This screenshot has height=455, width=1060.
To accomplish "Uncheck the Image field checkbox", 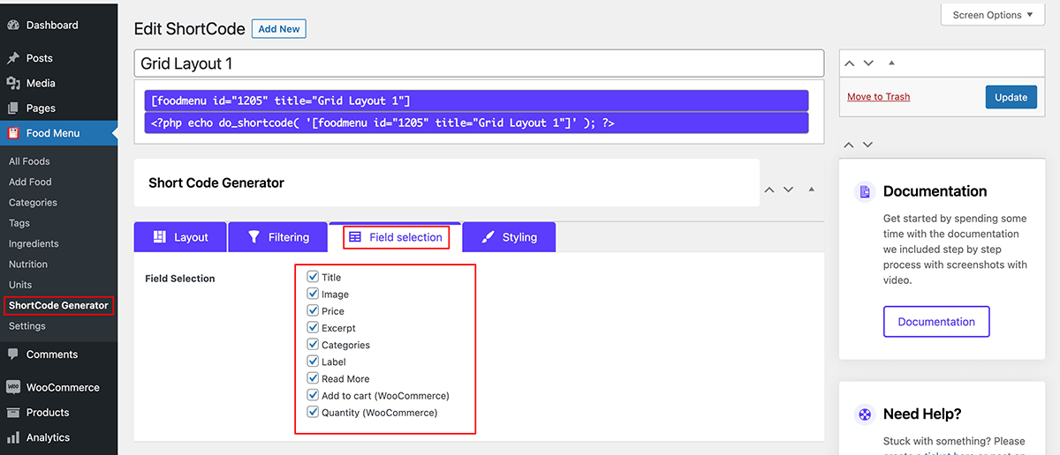I will point(313,294).
